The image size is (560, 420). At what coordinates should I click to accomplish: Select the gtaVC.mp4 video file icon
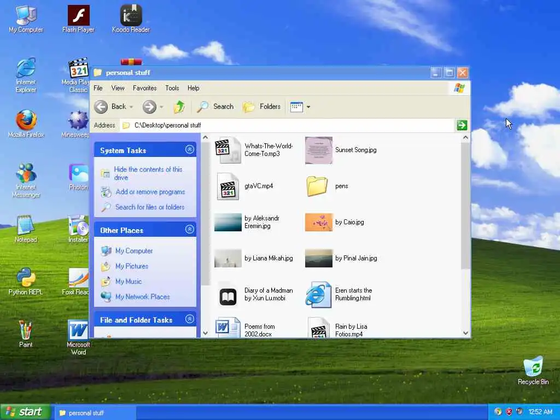[228, 186]
